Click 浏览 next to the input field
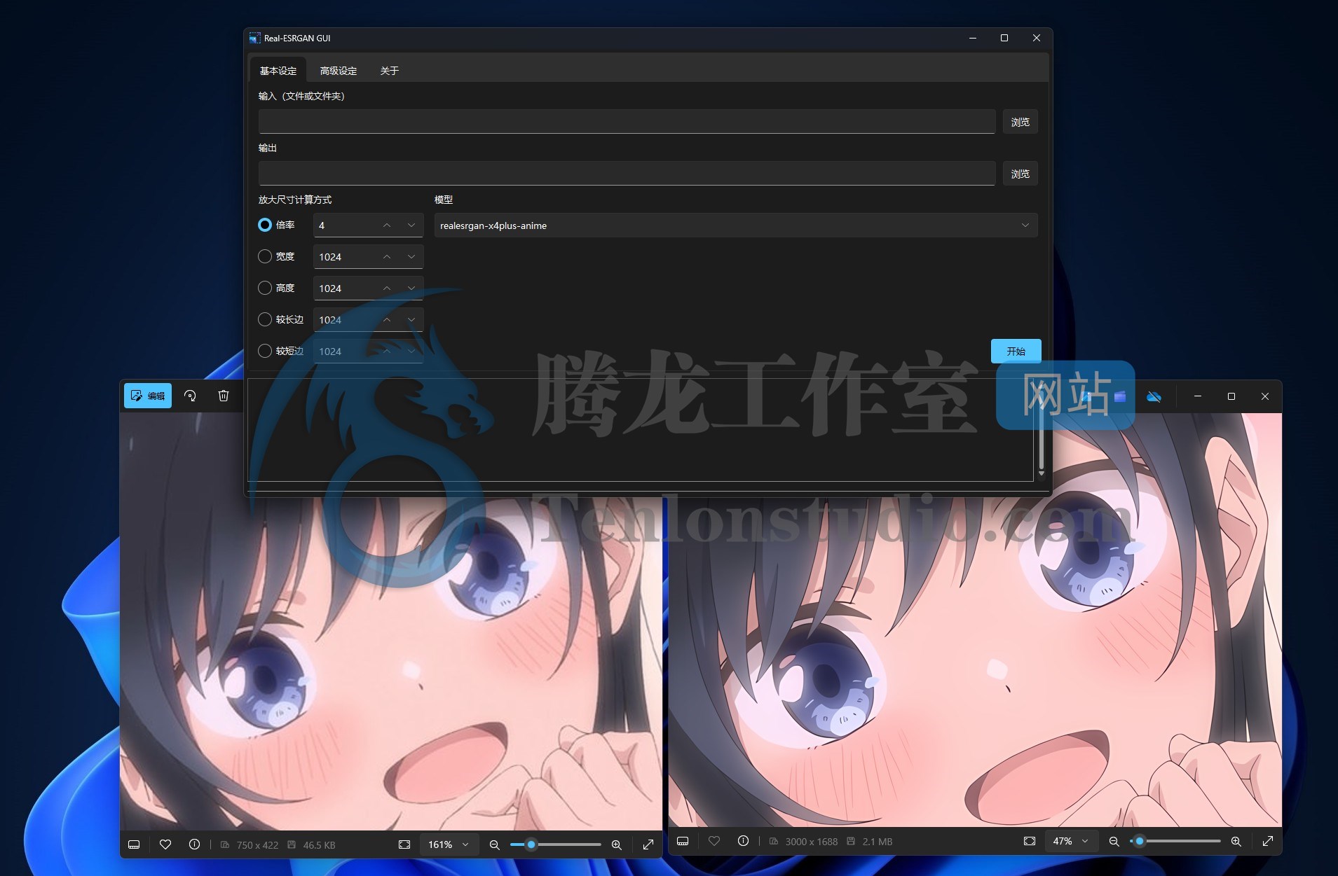The width and height of the screenshot is (1338, 876). 1020,122
